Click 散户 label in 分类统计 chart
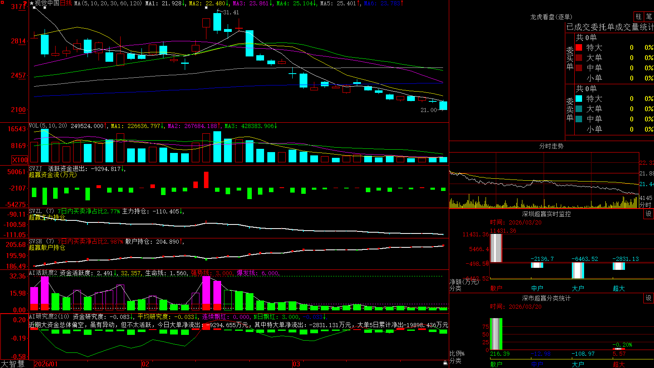654x368 pixels. [496, 364]
